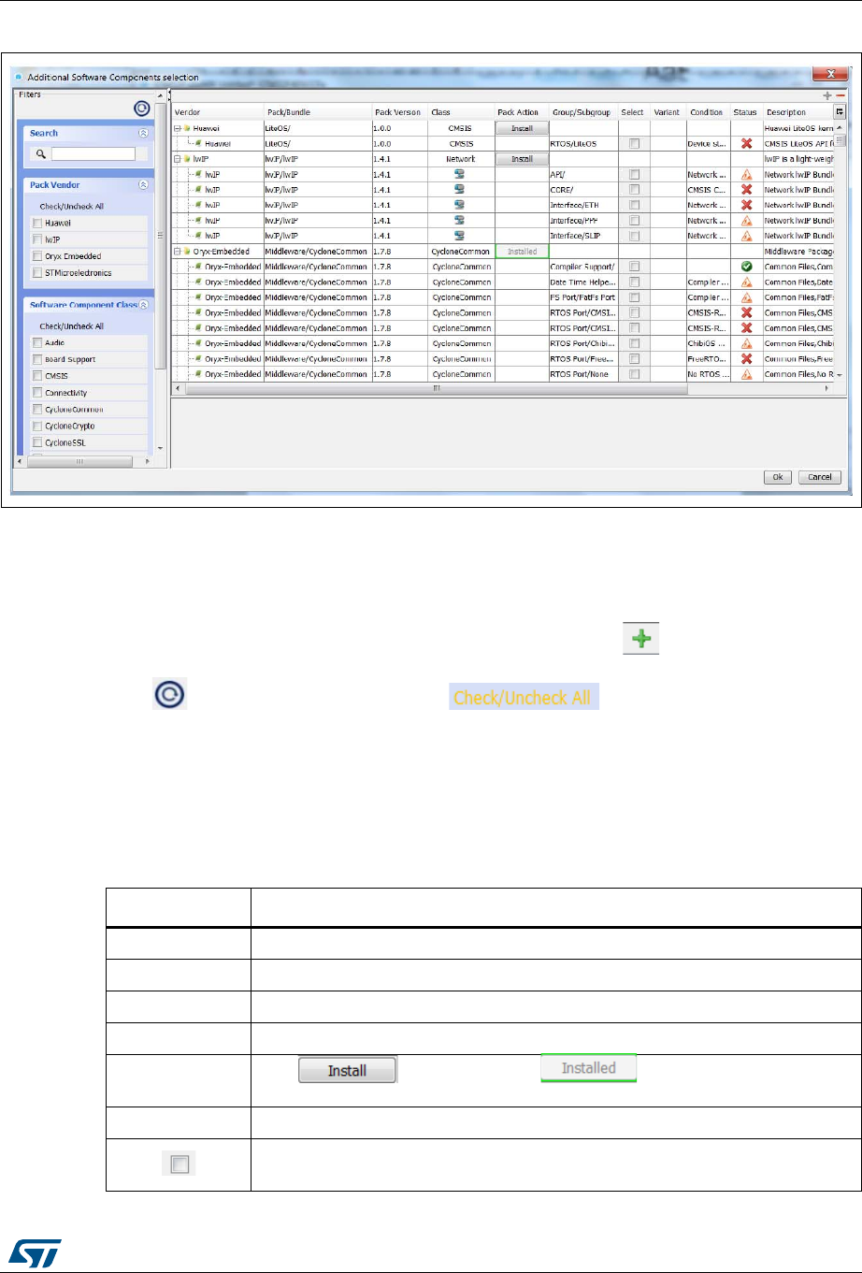Viewport: 862px width, 1273px height.
Task: Click the warning status icon for Date Time Helper
Action: coord(746,282)
